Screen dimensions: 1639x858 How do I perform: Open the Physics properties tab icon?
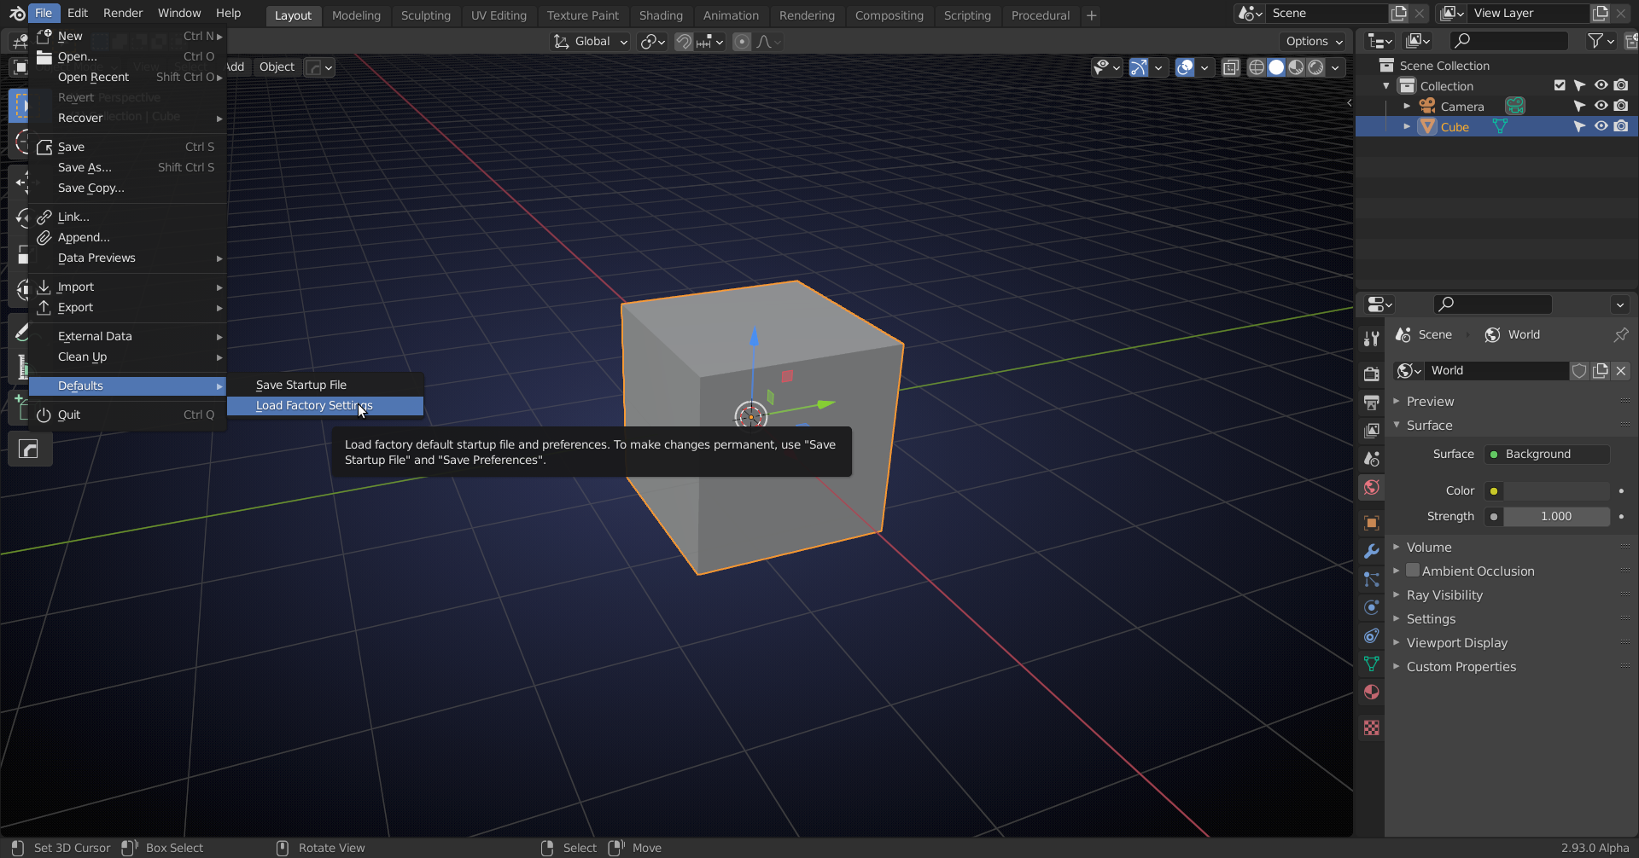[x=1371, y=607]
